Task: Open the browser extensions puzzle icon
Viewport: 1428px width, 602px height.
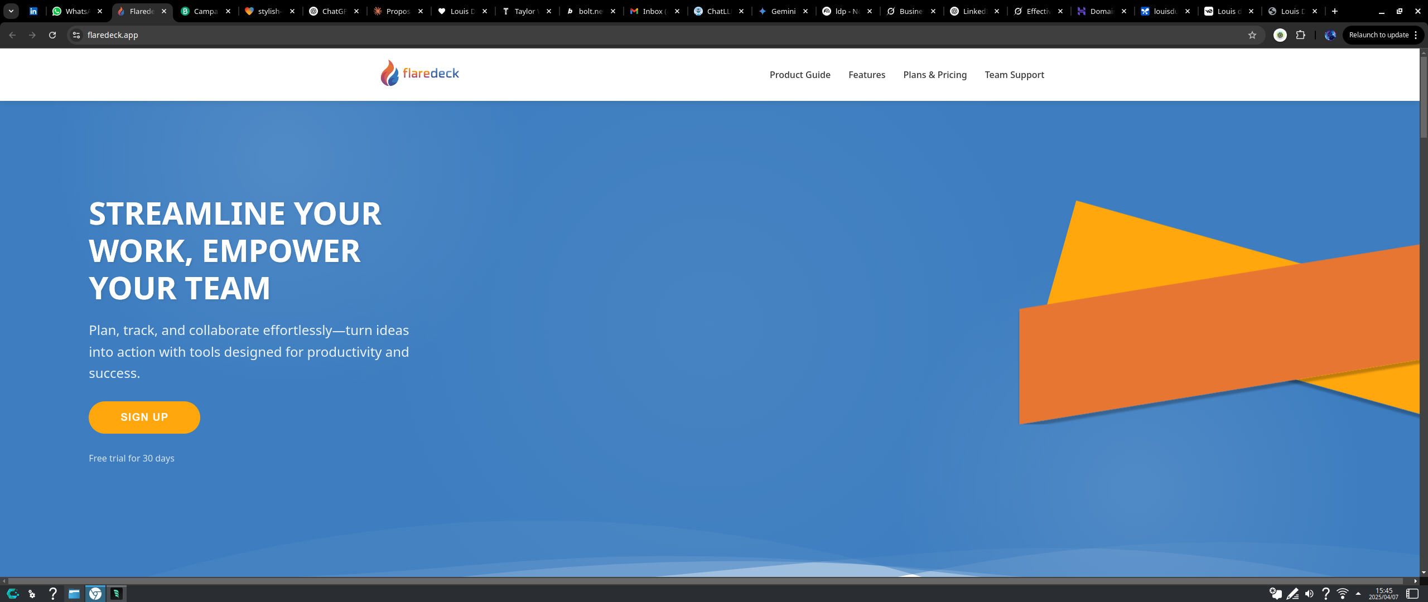Action: [1301, 35]
